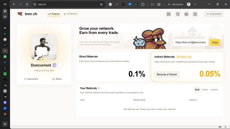Click the countdown seconds value 35
This screenshot has height=129, width=230.
point(195,14)
